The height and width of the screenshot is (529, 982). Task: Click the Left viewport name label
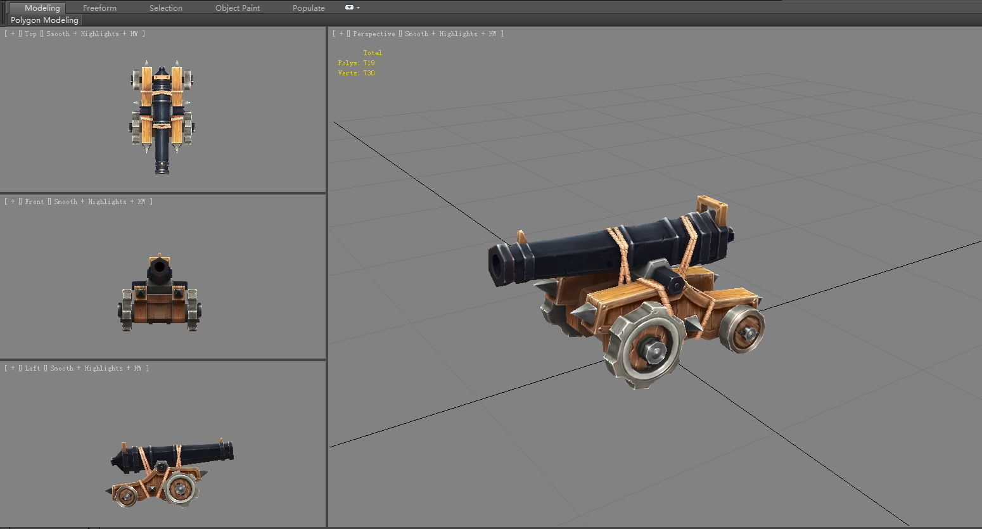[32, 368]
